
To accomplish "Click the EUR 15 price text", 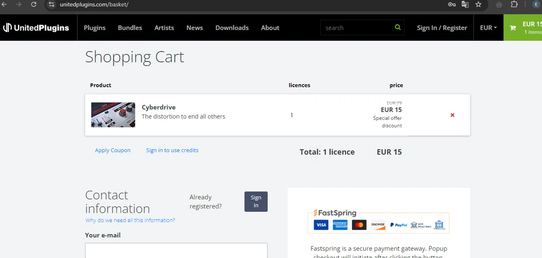I will coord(391,109).
